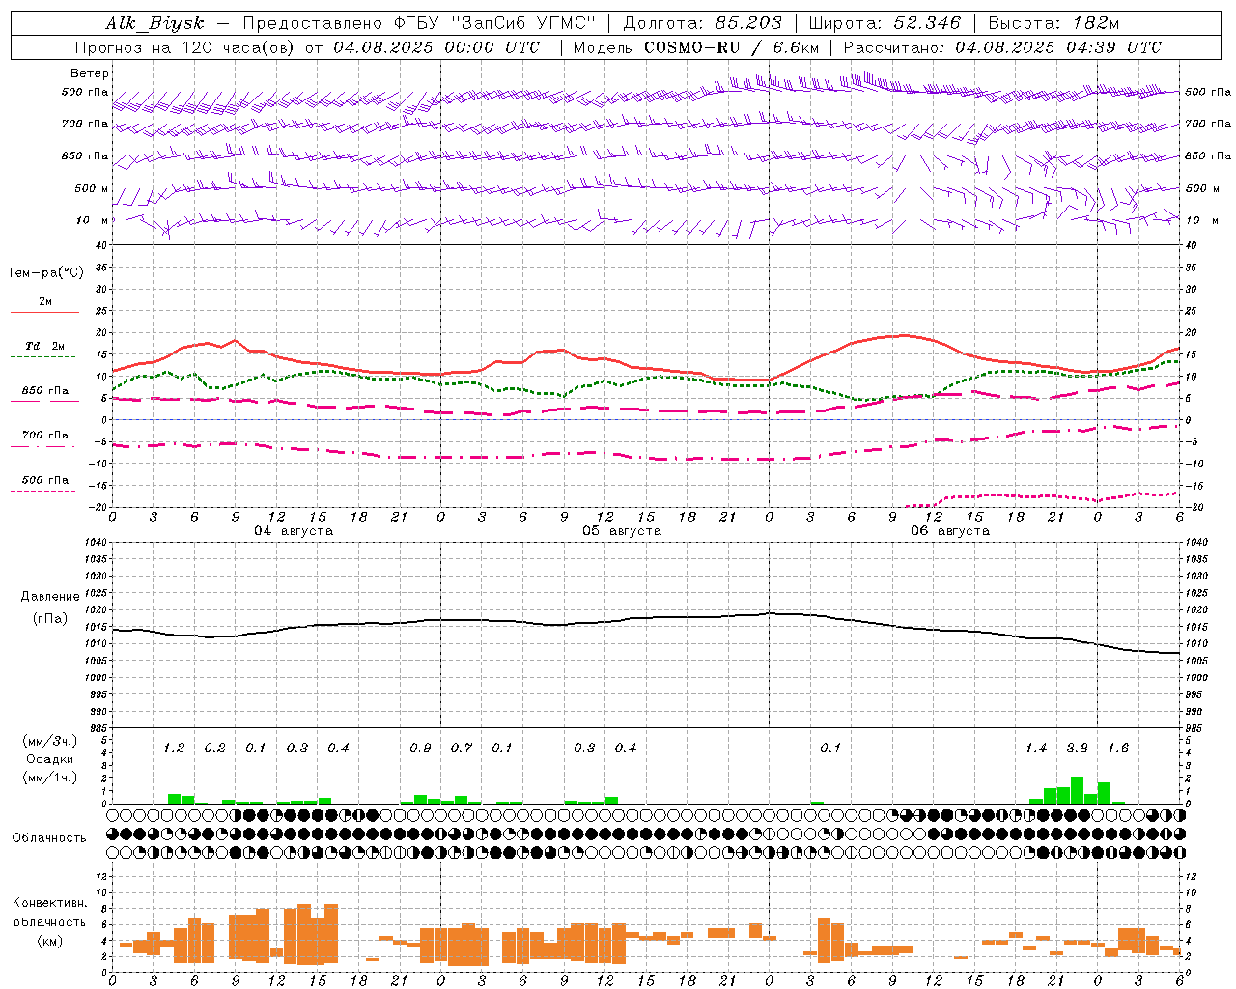Click the 700 гПа temperature legend entry

click(45, 436)
